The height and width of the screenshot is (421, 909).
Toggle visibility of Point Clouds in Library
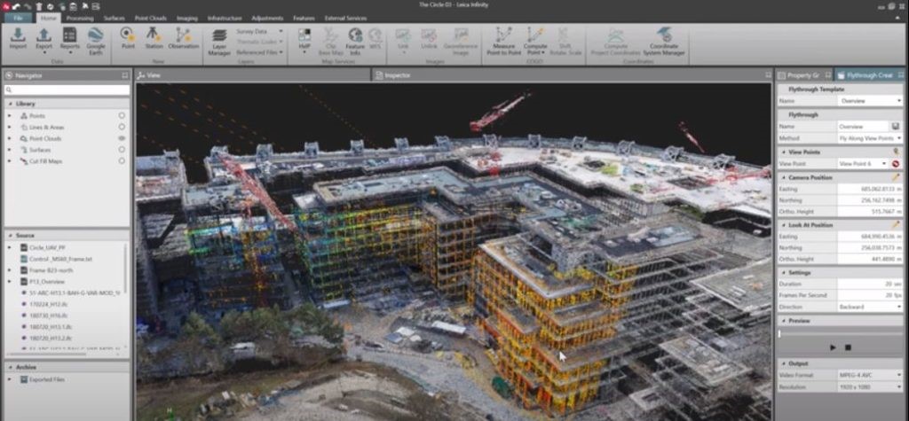[122, 138]
